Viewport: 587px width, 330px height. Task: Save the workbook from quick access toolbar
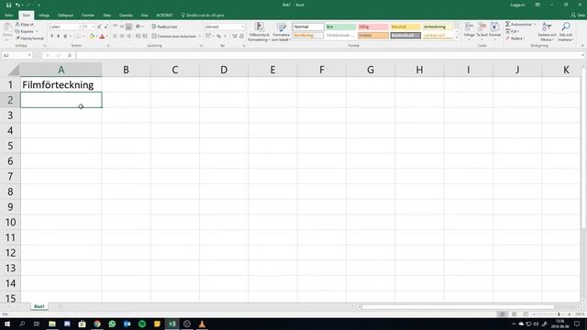pos(8,5)
